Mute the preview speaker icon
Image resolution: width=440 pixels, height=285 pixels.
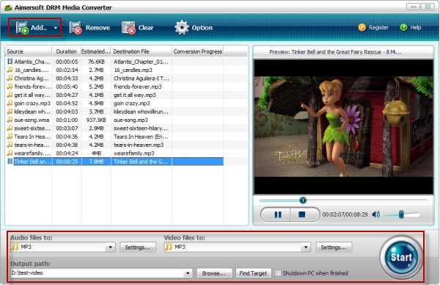click(x=375, y=214)
